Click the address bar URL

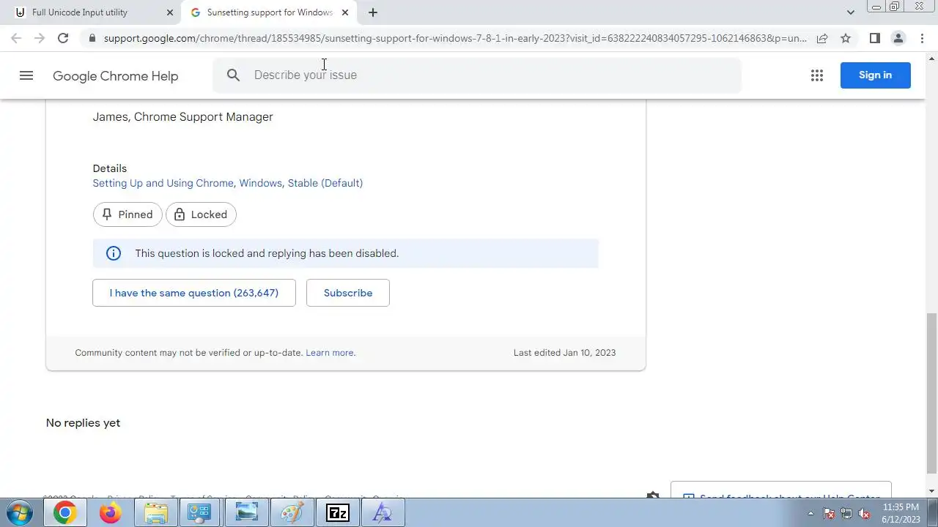[454, 38]
